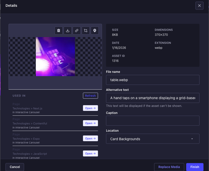Open the crop tool icon
This screenshot has width=209, height=171.
click(x=85, y=31)
